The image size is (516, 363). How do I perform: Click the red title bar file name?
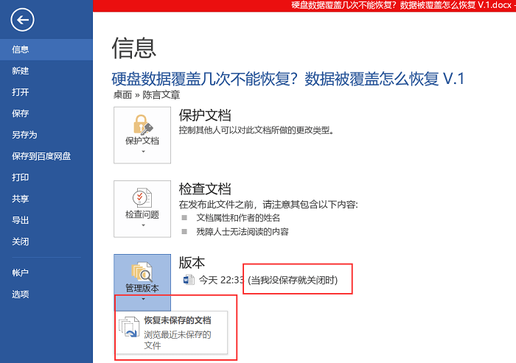coord(402,5)
